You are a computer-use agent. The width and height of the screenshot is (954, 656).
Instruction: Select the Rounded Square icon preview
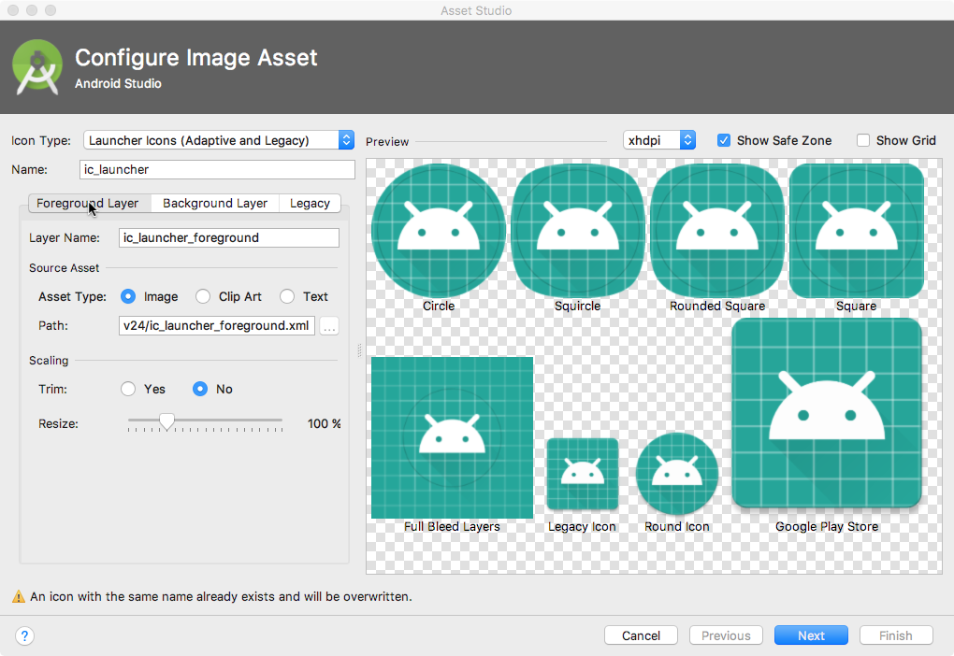[717, 230]
